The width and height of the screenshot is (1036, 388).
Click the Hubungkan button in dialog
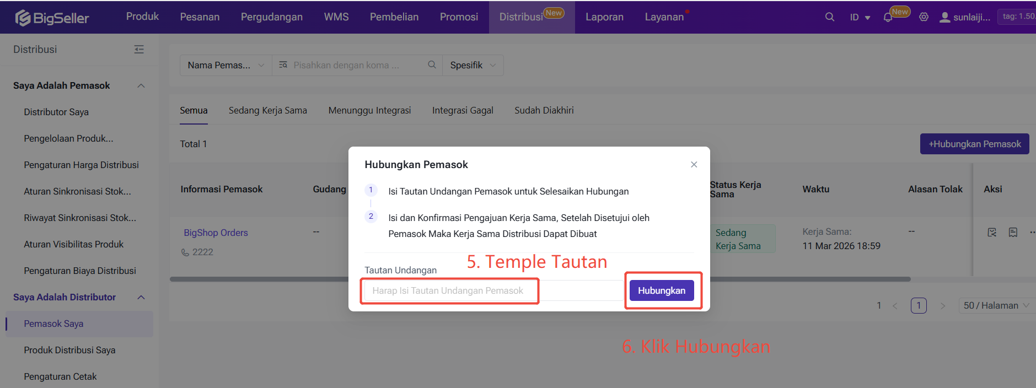coord(662,290)
